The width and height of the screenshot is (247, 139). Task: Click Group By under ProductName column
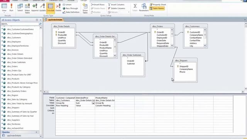[105, 103]
